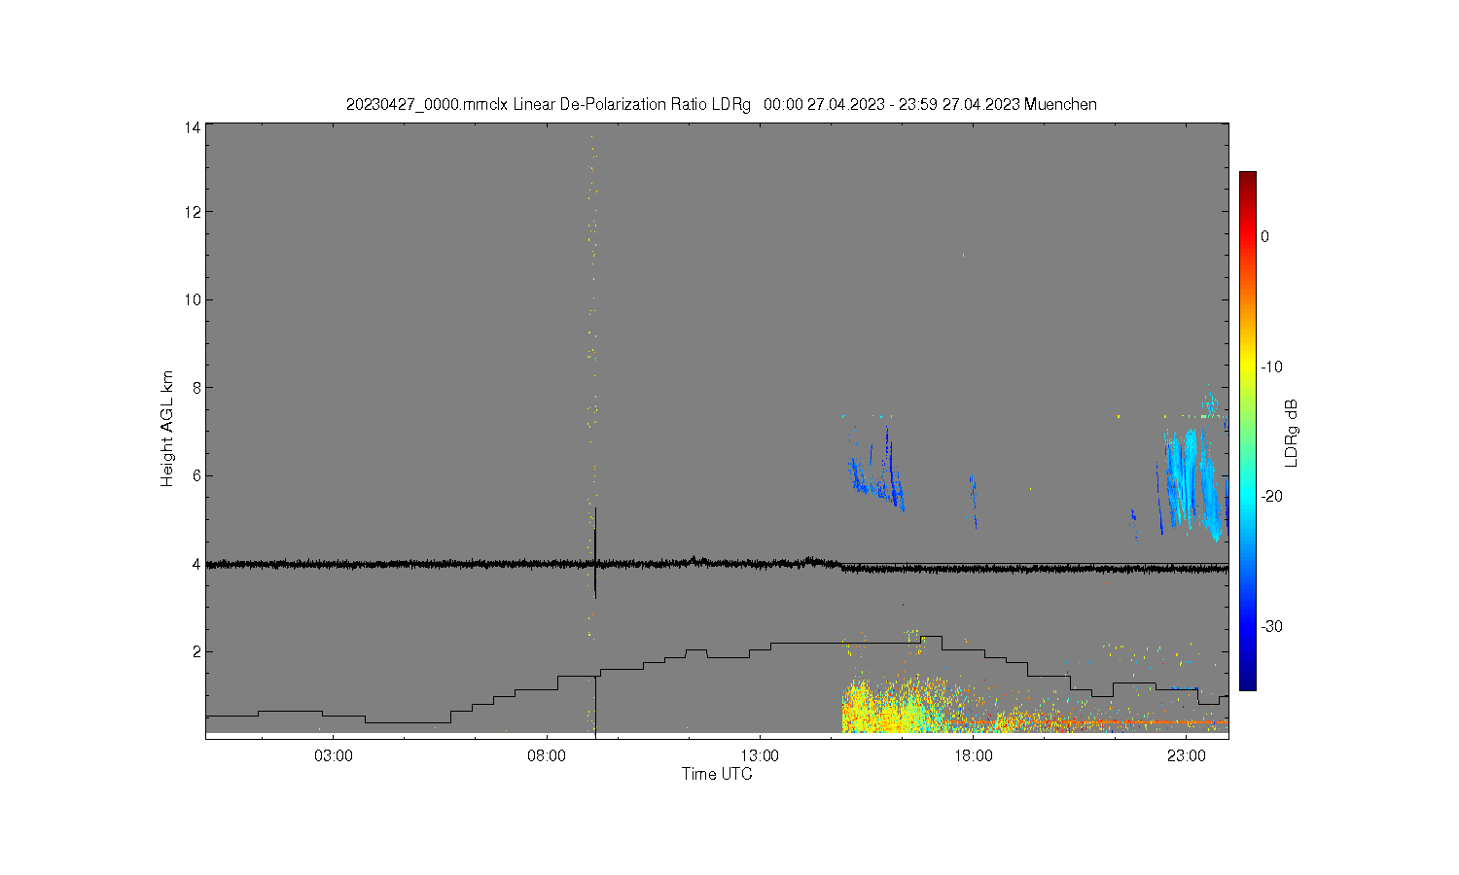Click the height tick label 10
Screen dimensions: 1459x875
pos(193,299)
